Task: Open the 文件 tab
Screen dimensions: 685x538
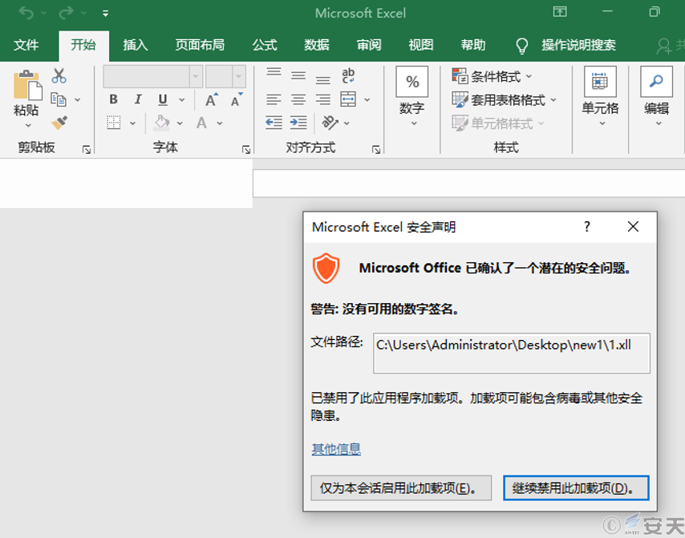Action: point(26,45)
